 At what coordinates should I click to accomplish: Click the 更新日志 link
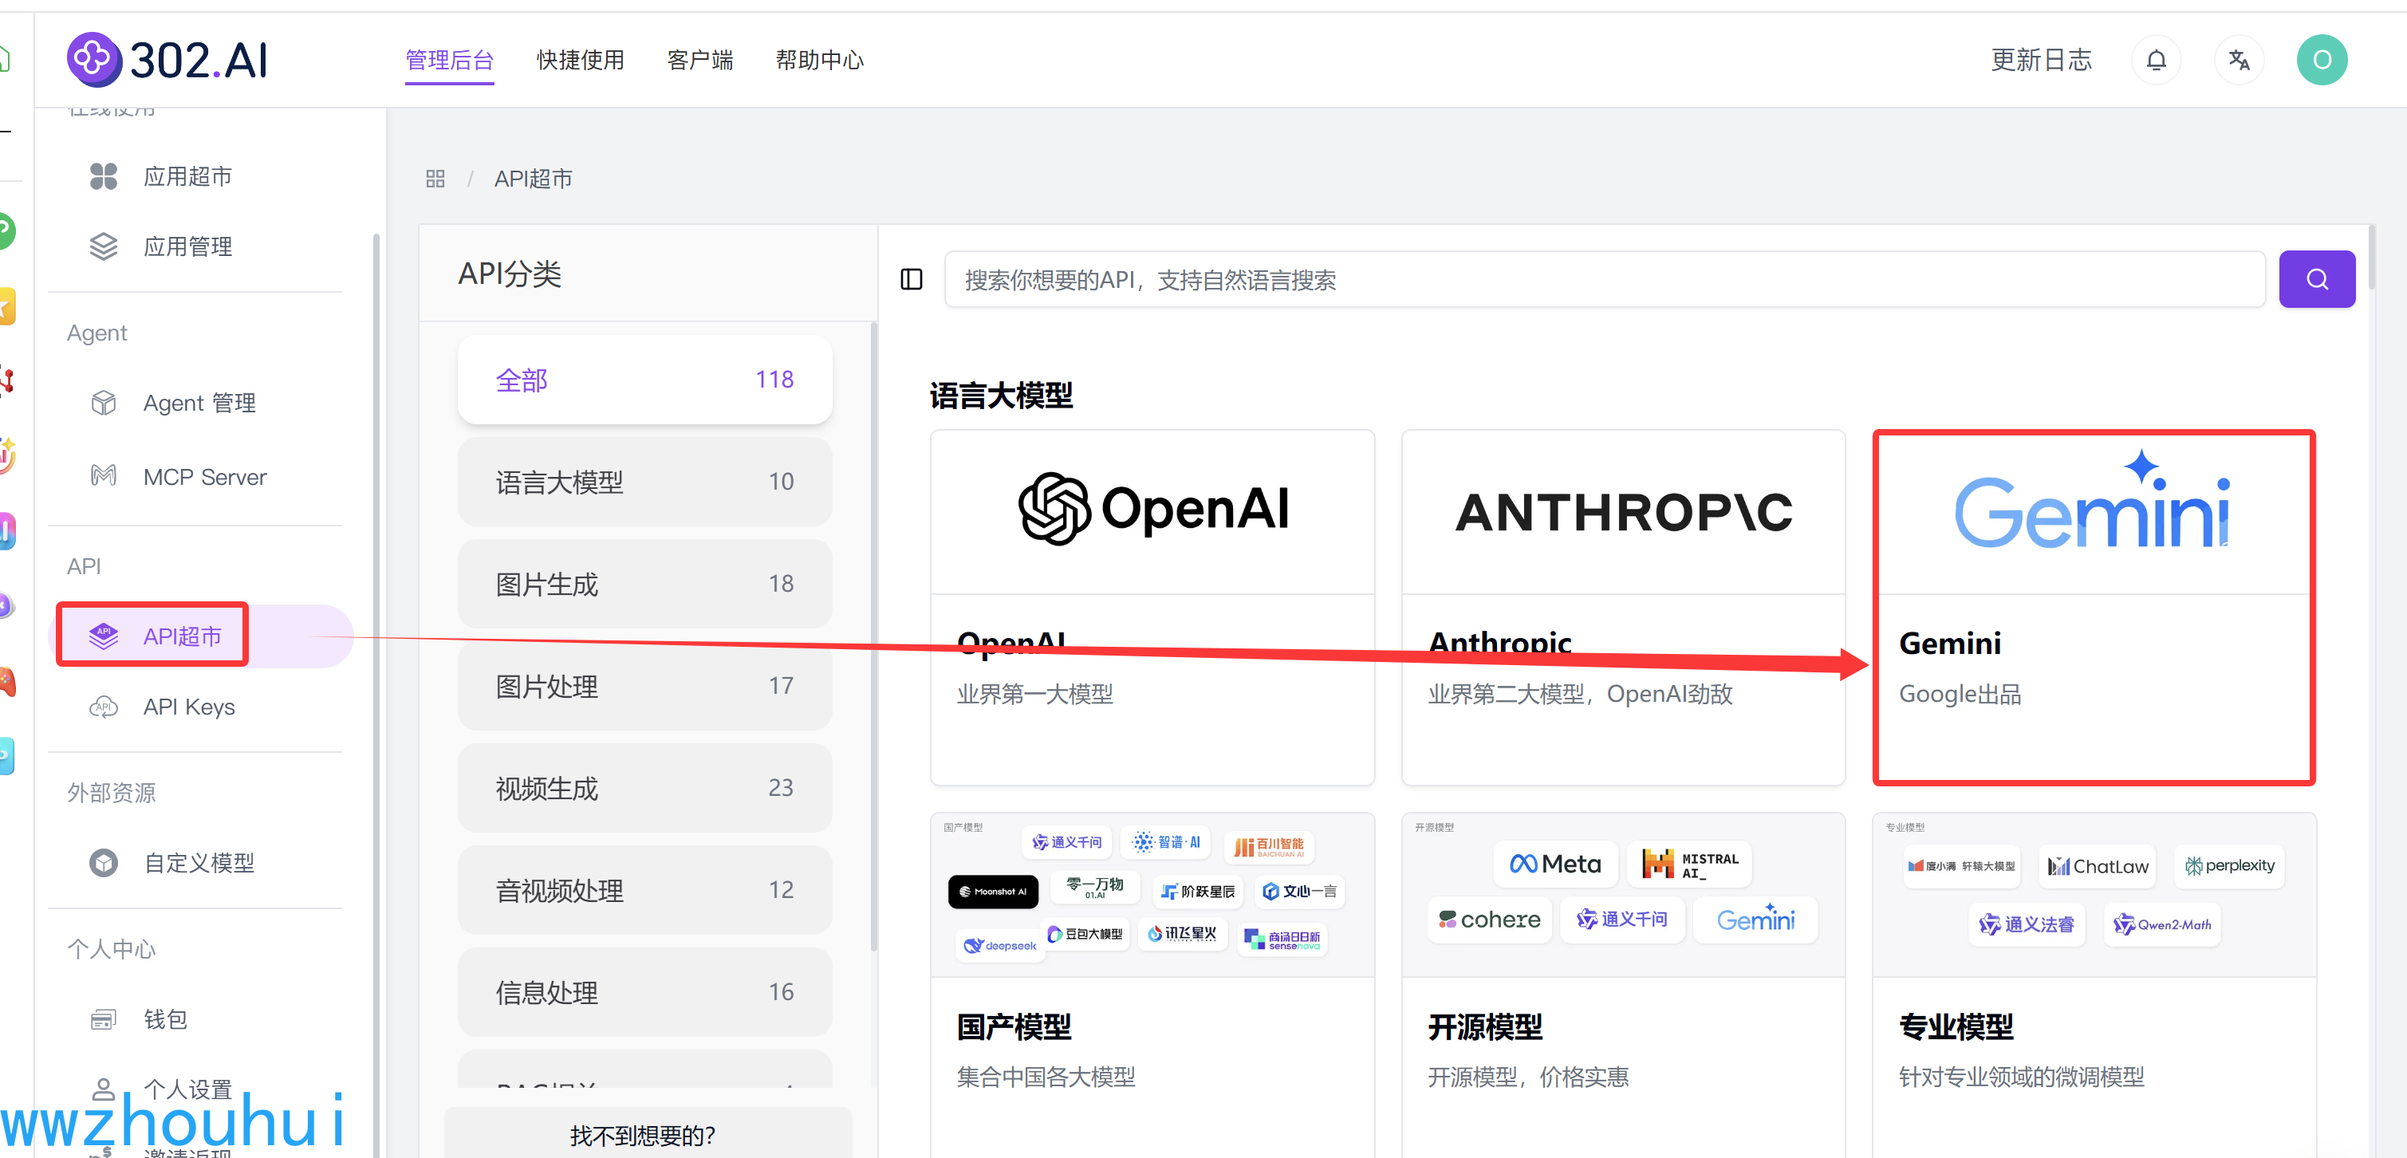click(x=2040, y=61)
